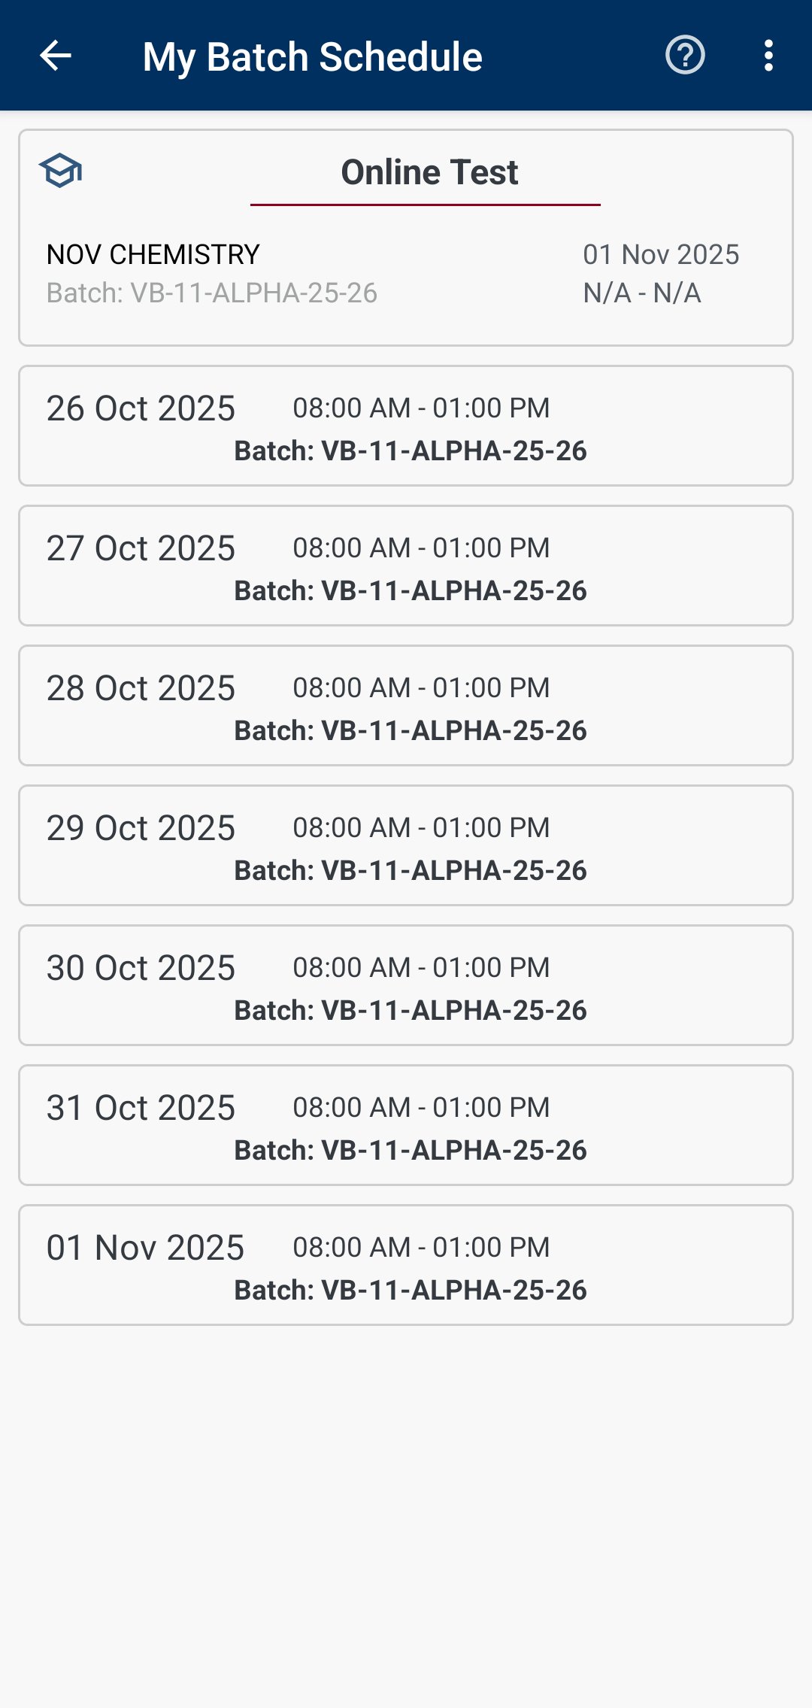Tap the grey batch label under NOV CHEMISTRY
The image size is (812, 1708).
point(212,293)
